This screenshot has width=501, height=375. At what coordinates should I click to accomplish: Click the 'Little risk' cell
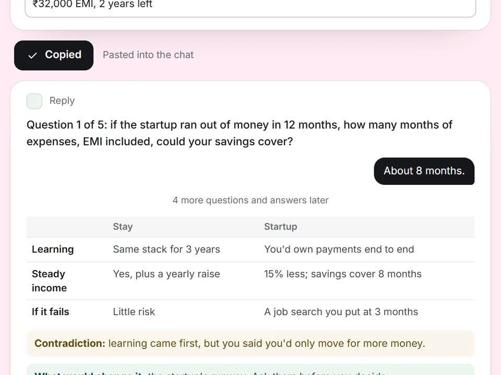click(134, 311)
